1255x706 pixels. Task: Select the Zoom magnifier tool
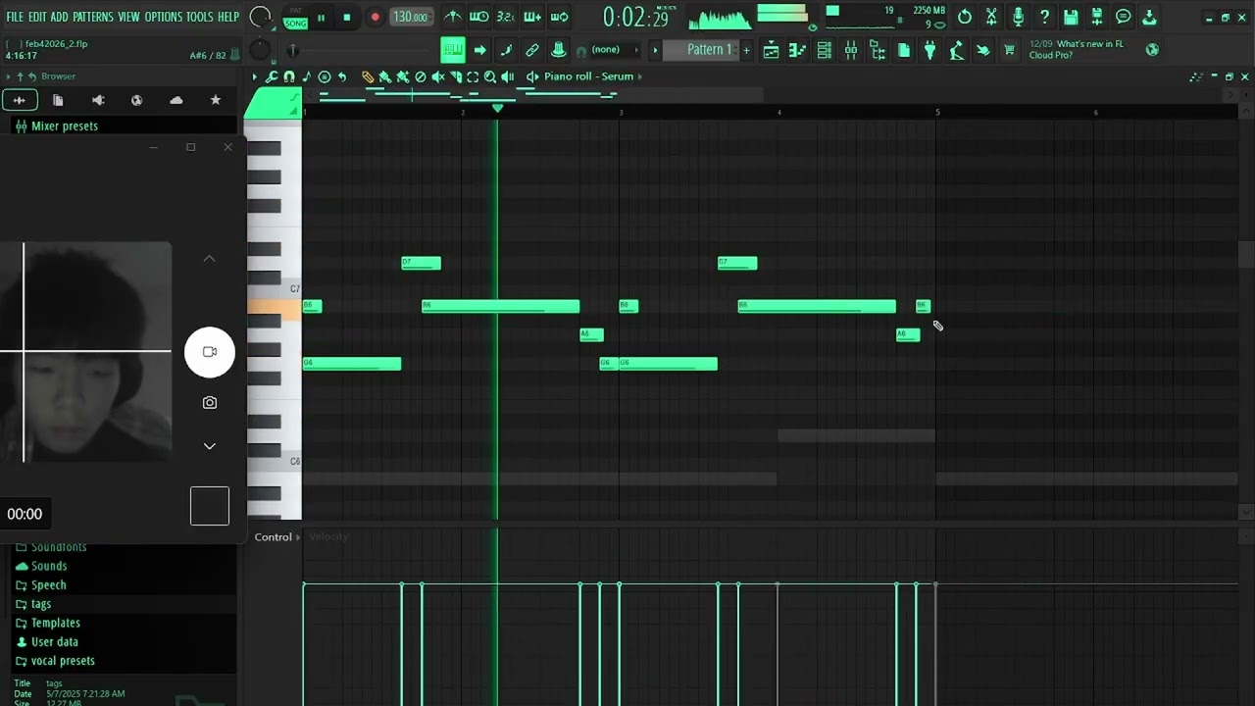pos(490,76)
